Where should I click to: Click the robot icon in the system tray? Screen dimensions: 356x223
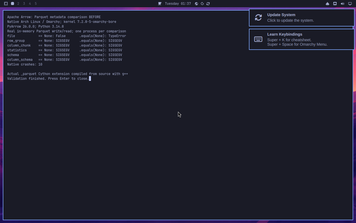coord(327,4)
